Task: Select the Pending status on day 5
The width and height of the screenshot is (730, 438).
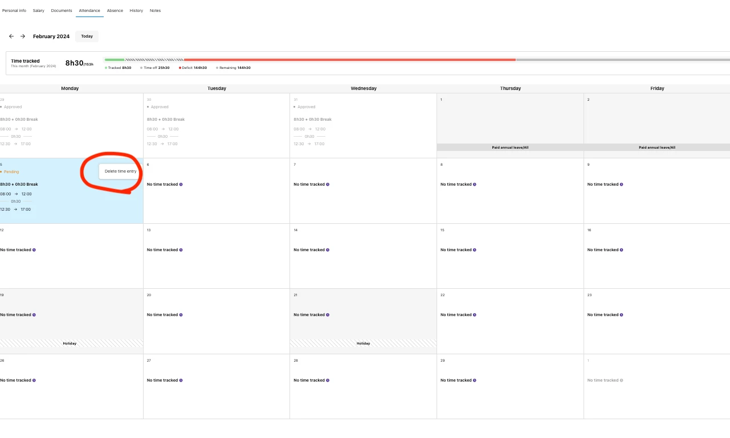Action: [11, 171]
